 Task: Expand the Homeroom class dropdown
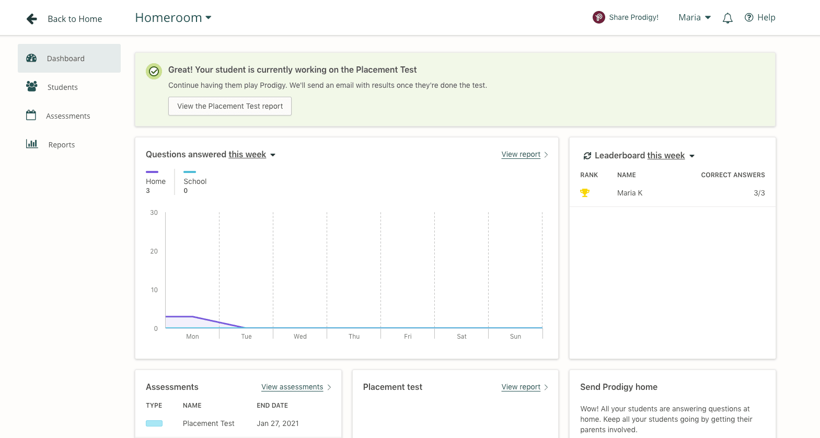point(173,18)
